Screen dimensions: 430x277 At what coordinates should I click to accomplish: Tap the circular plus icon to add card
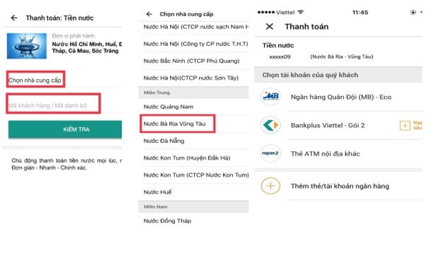[271, 186]
